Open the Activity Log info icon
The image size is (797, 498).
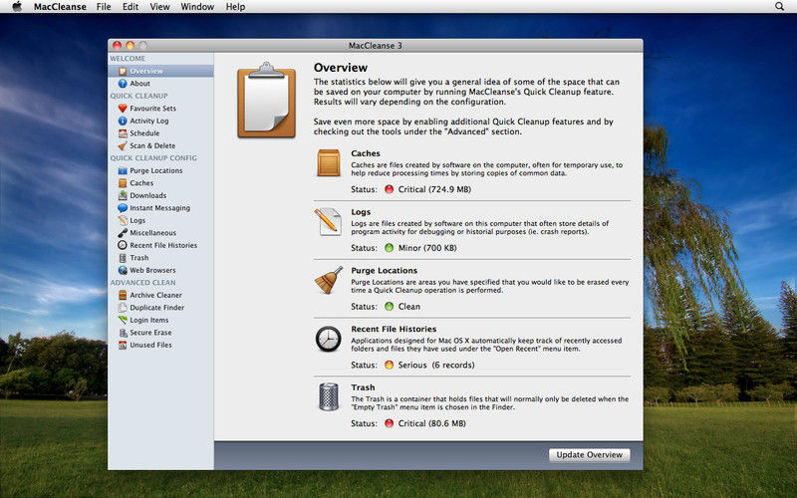123,121
